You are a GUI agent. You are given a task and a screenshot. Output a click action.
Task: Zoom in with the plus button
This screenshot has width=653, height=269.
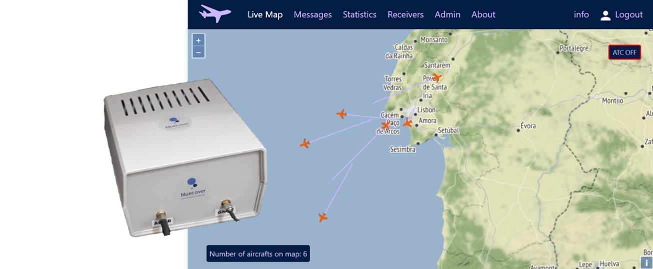point(199,40)
